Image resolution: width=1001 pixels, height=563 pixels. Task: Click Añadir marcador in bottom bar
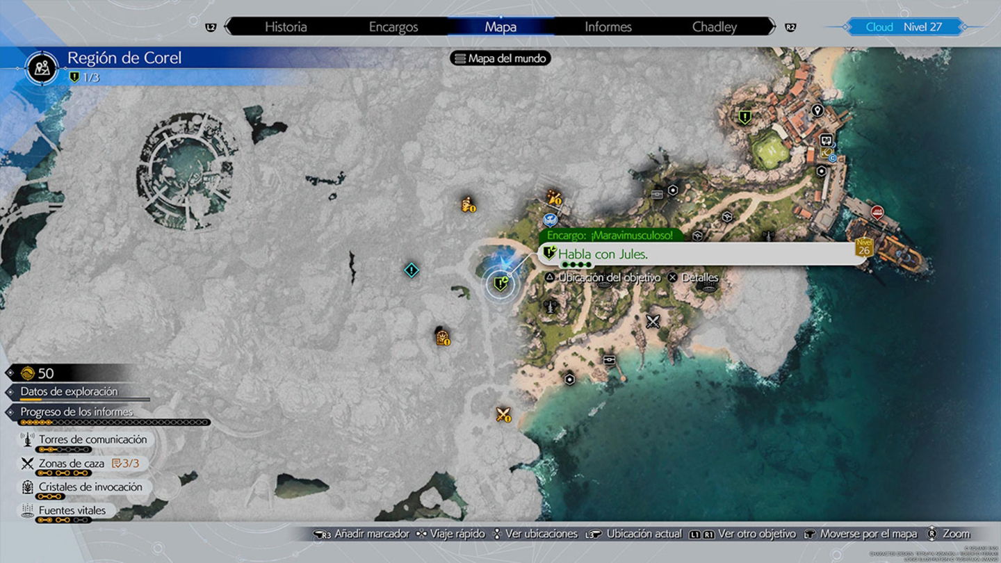[361, 534]
